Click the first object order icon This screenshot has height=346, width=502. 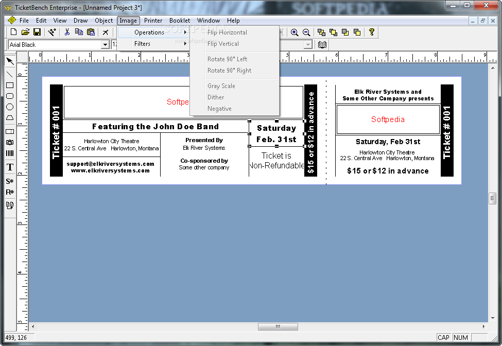tap(321, 32)
